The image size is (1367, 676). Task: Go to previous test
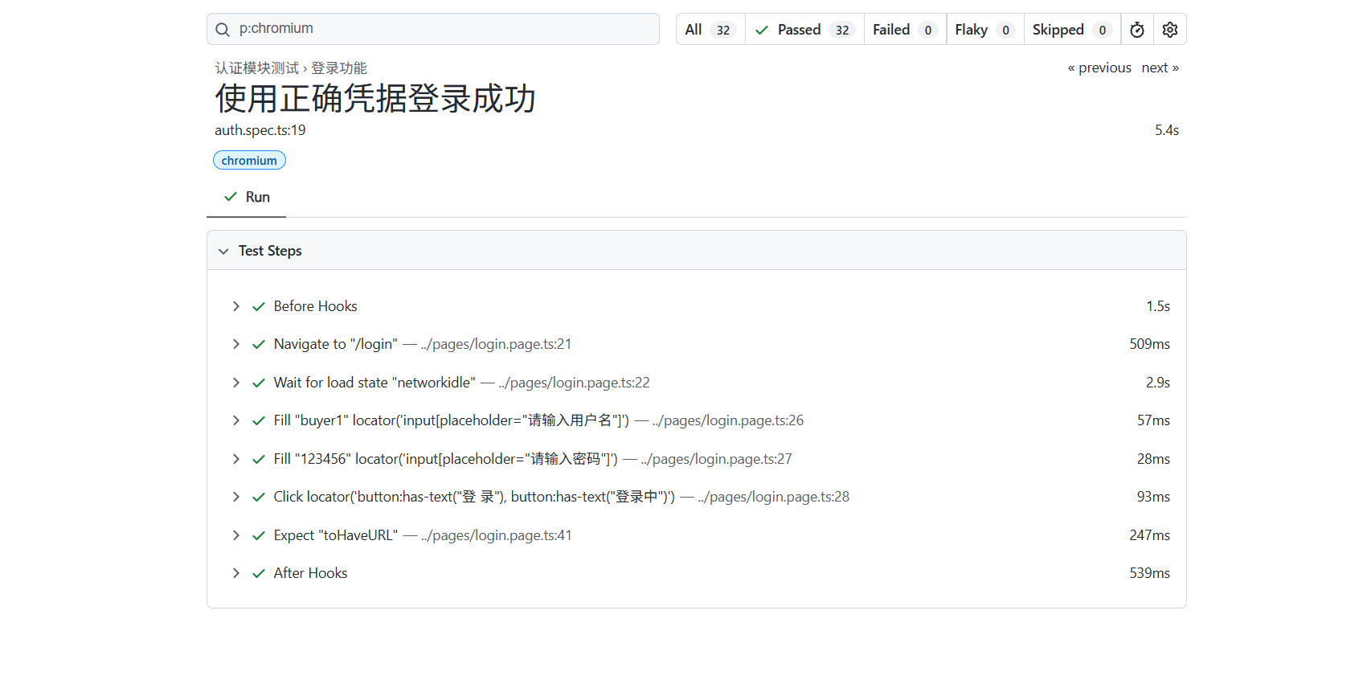(1099, 68)
